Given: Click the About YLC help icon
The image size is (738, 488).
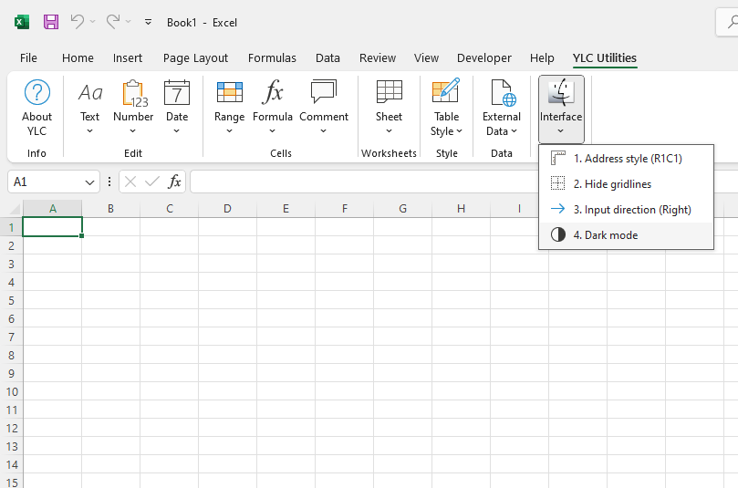Looking at the screenshot, I should [x=37, y=93].
